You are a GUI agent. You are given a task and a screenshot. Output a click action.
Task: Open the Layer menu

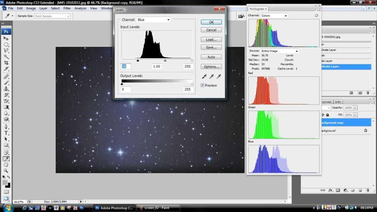coord(43,8)
